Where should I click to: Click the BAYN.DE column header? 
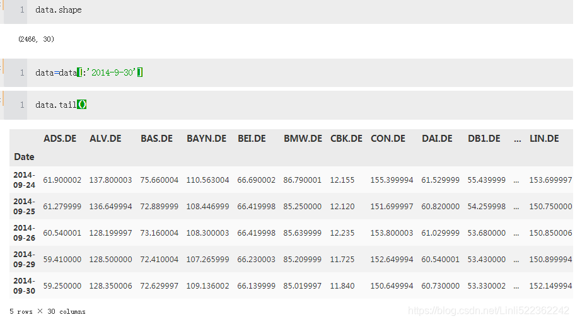(x=206, y=139)
